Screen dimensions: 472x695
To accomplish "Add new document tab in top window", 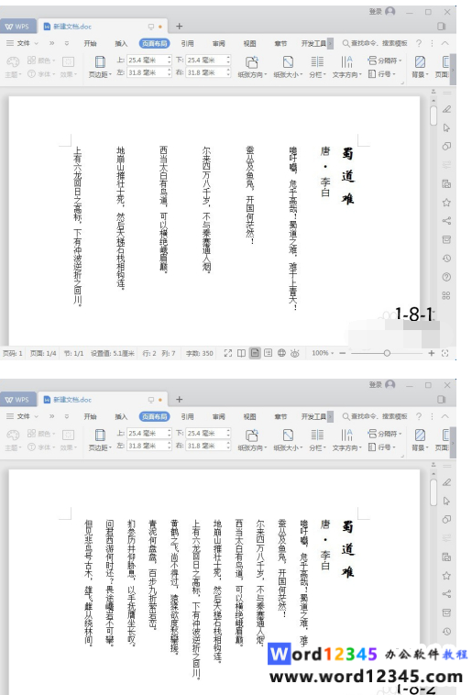I will [179, 27].
